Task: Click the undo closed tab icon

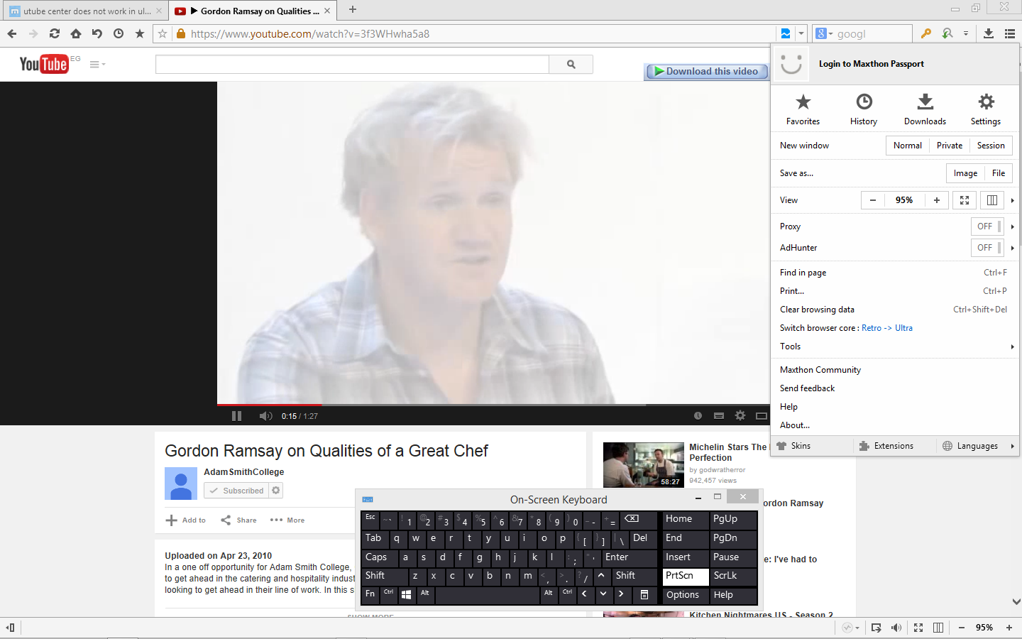Action: point(97,33)
